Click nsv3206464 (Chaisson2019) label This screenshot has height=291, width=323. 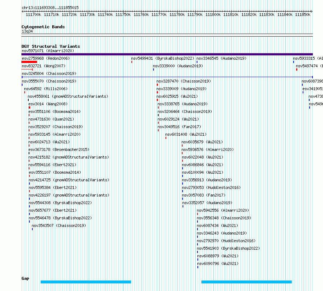click(x=185, y=111)
